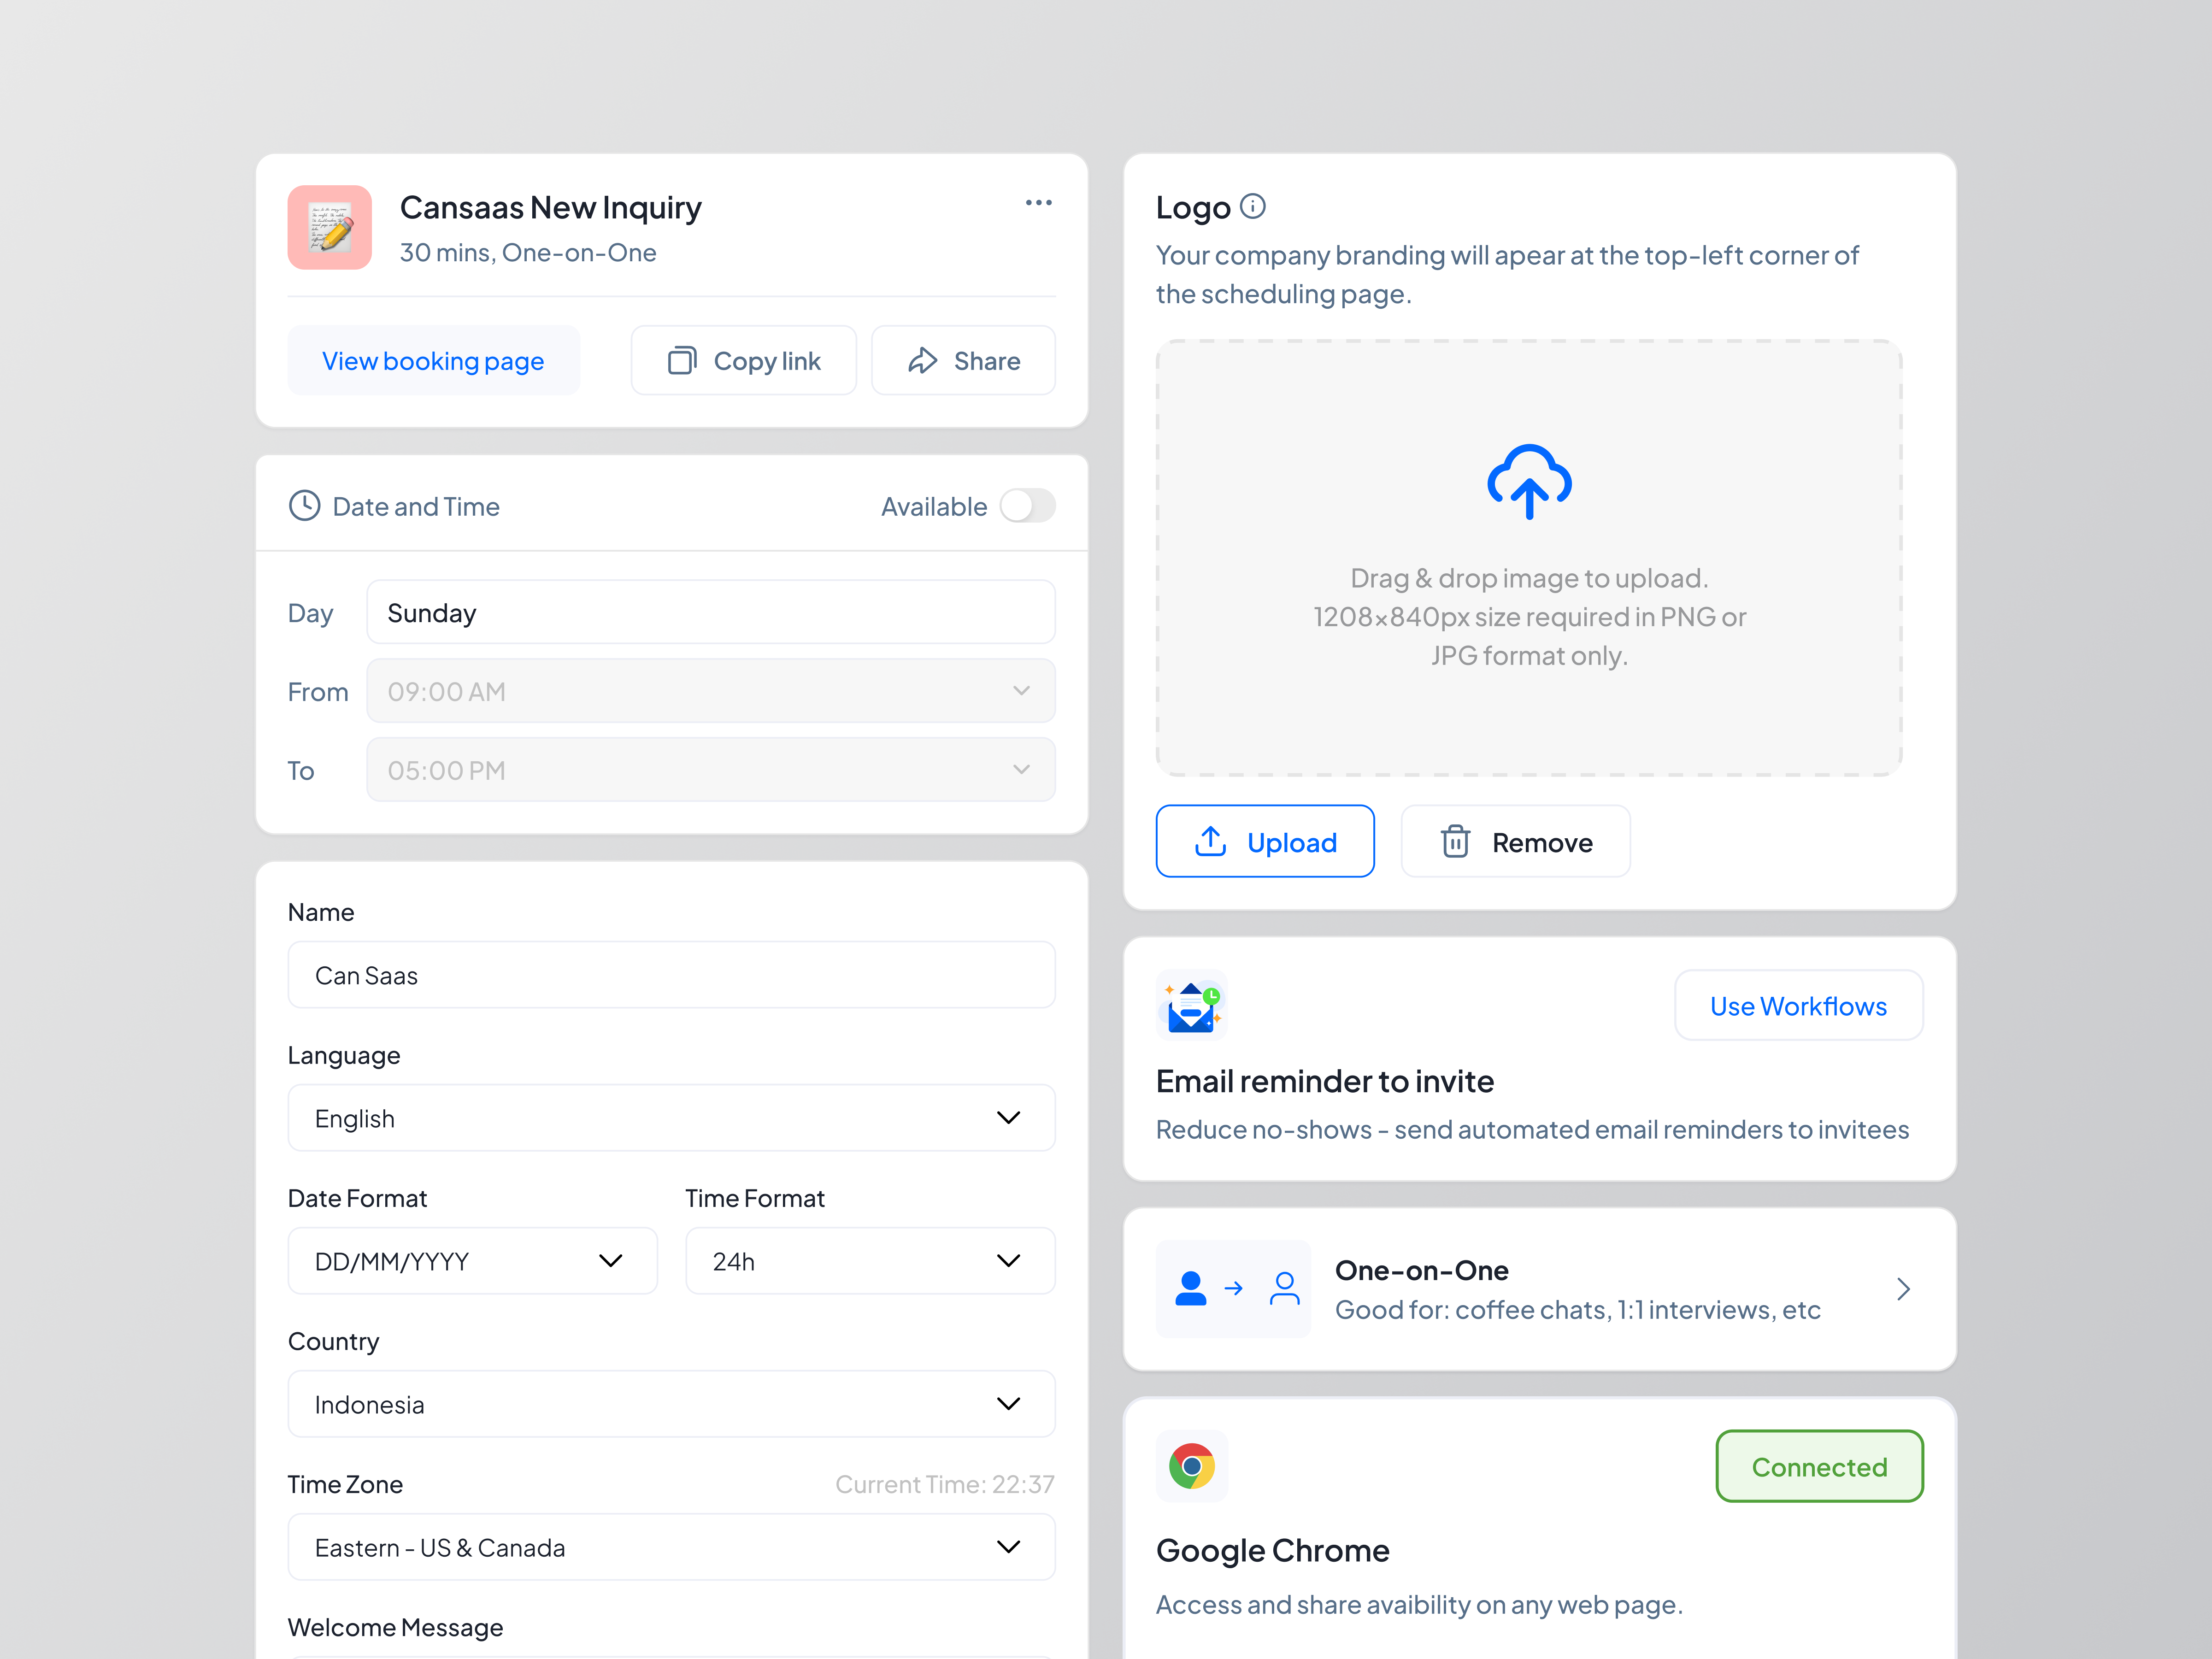Click the copy icon on Copy link
This screenshot has width=2212, height=1659.
coord(684,360)
